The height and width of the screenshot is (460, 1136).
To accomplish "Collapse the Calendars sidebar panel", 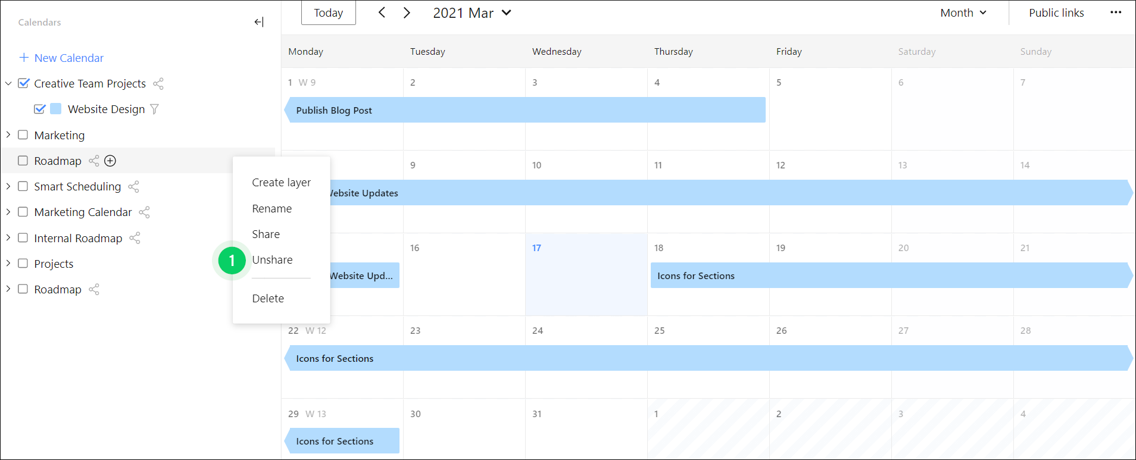I will [258, 22].
